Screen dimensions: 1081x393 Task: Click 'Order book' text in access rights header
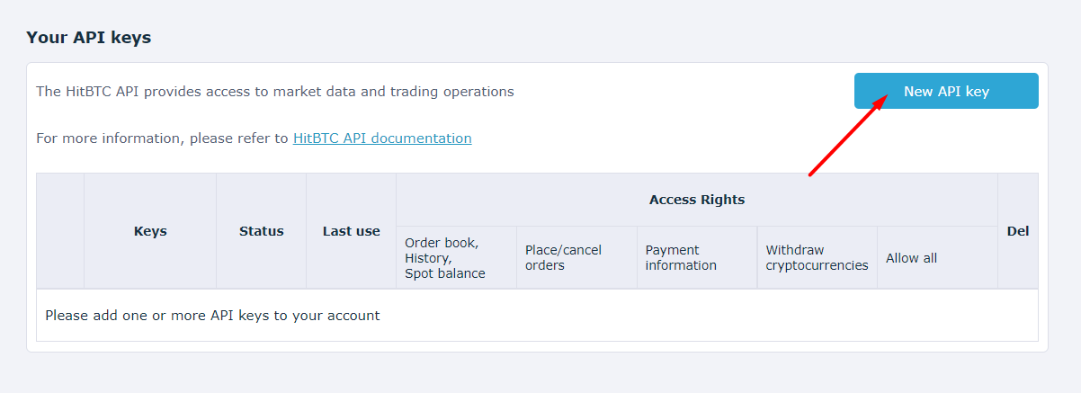pyautogui.click(x=442, y=243)
